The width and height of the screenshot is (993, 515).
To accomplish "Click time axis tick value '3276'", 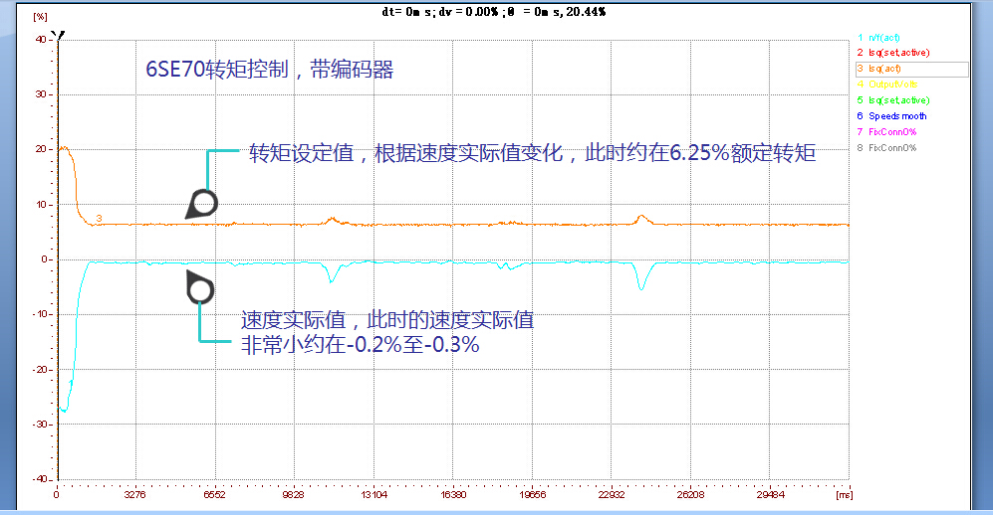I will [x=134, y=495].
